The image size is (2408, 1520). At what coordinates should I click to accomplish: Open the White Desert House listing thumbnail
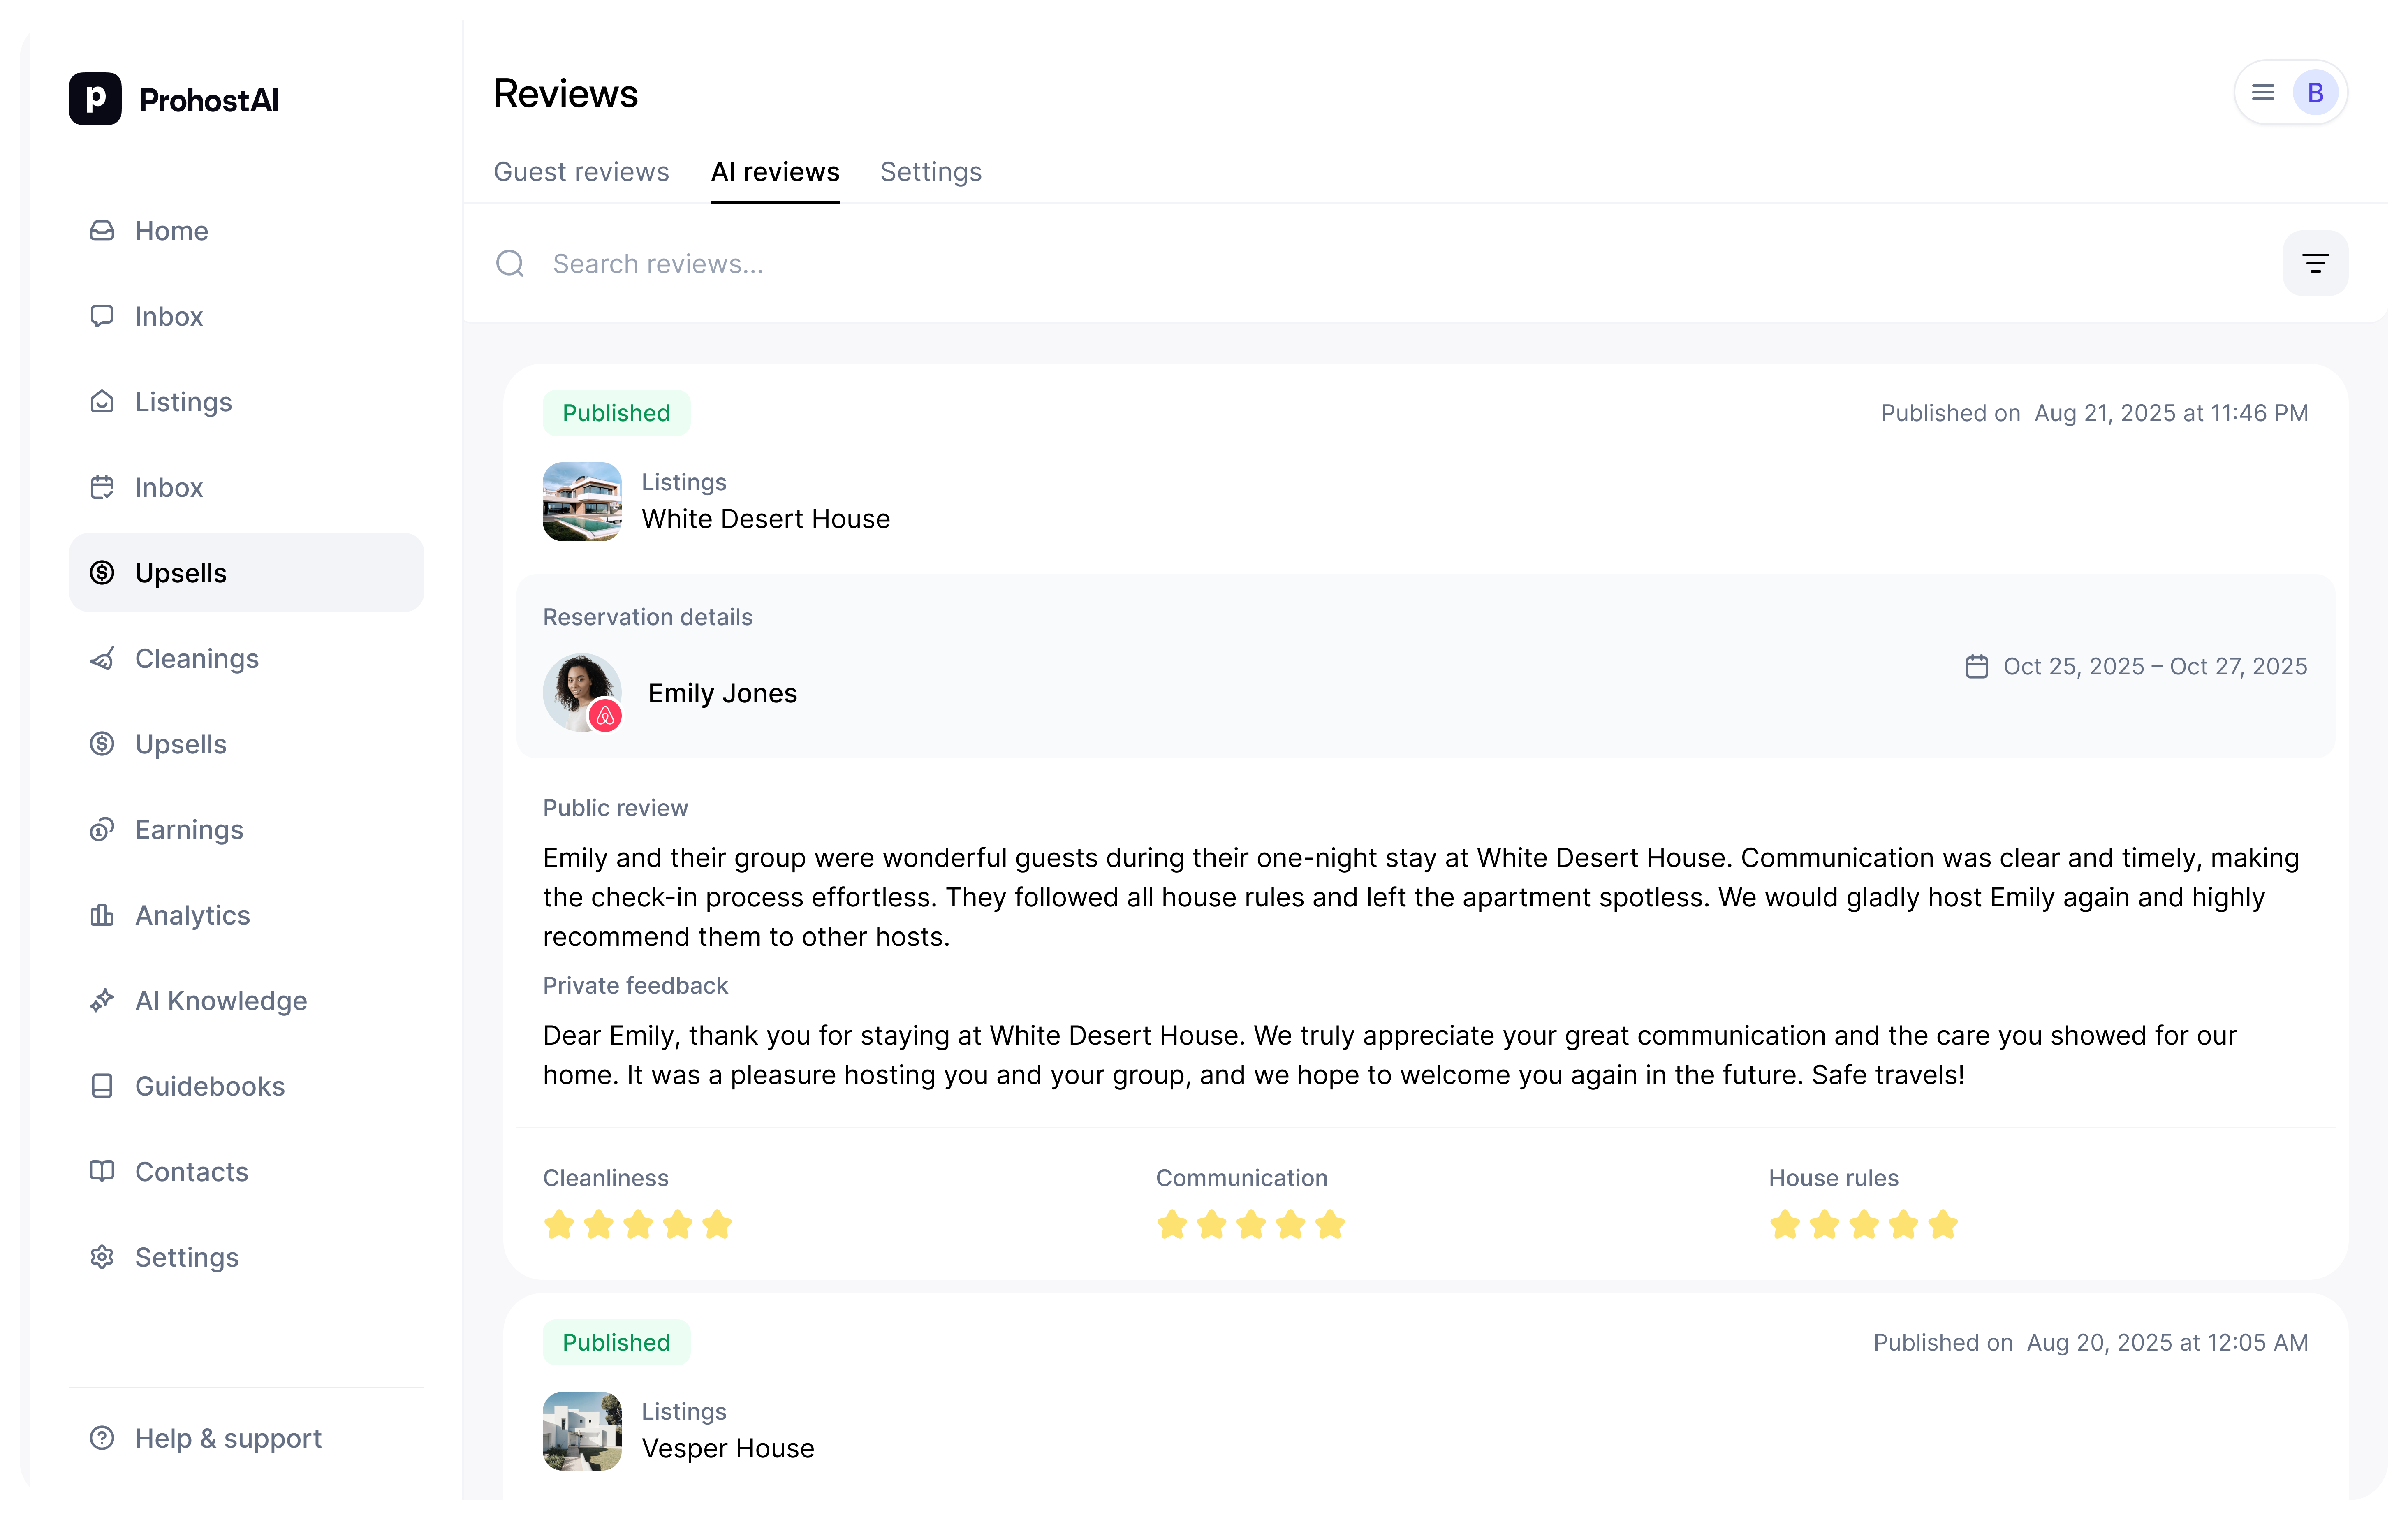click(582, 502)
